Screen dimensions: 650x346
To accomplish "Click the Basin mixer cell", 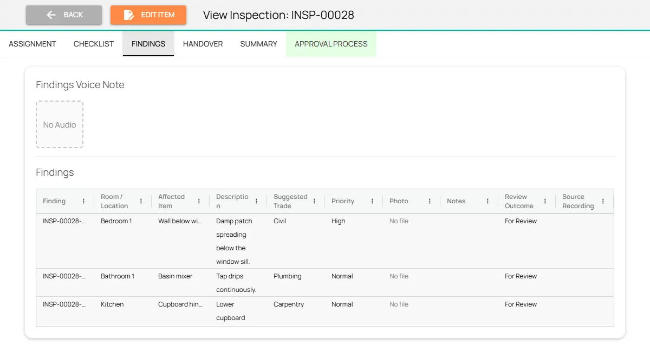I will click(175, 276).
